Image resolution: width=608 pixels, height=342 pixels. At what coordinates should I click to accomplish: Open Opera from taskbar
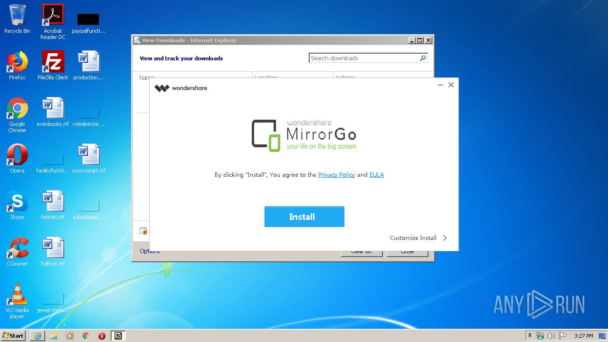tap(102, 336)
